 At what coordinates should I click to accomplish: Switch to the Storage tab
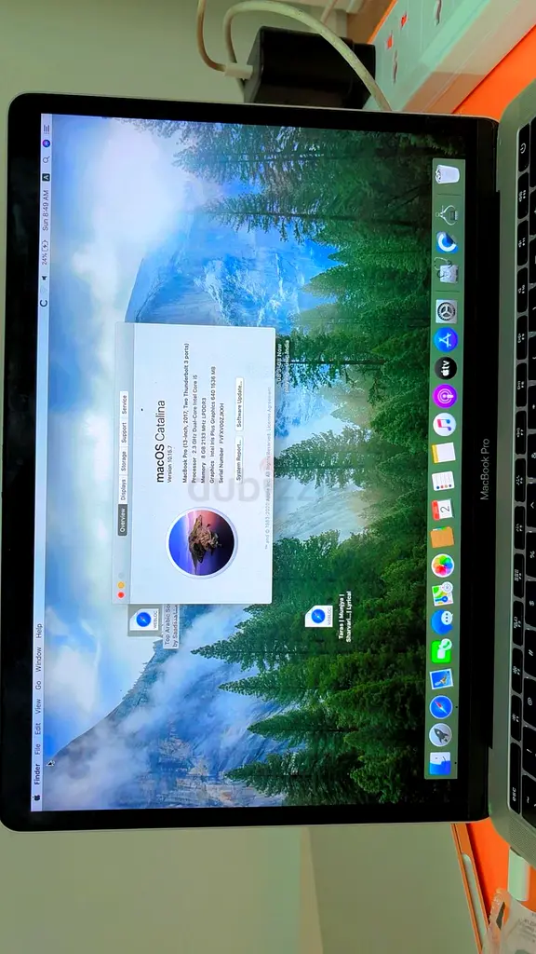coord(124,461)
